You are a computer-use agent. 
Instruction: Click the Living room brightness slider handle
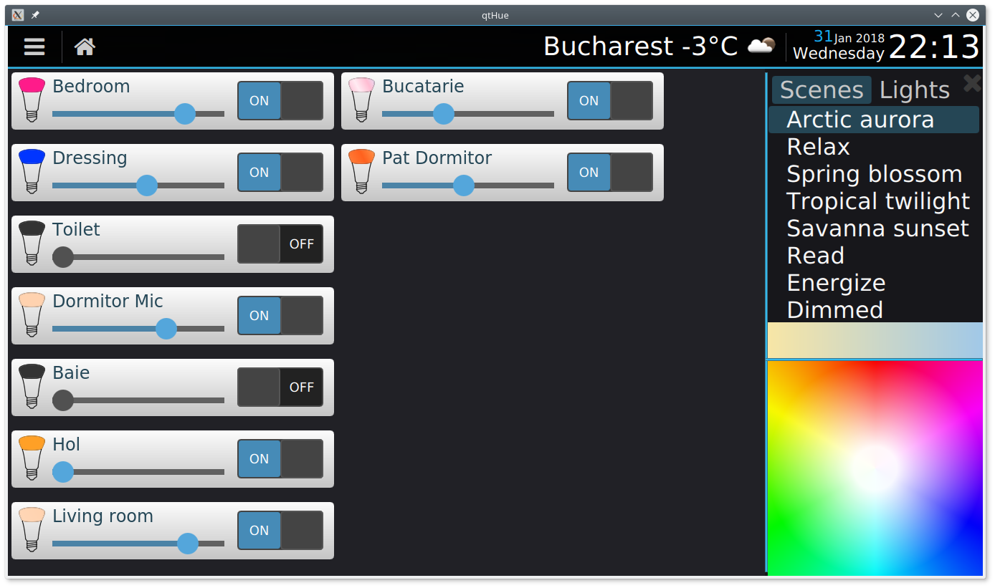[x=188, y=544]
